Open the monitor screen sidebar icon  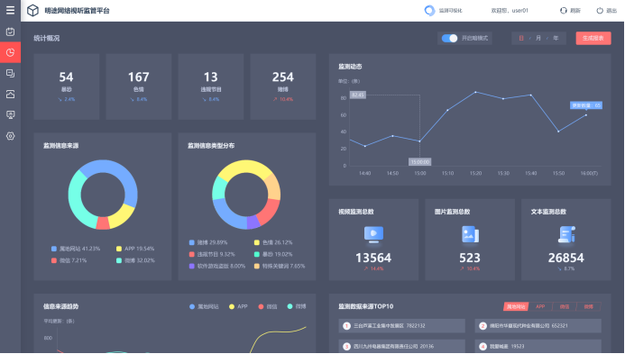point(10,114)
